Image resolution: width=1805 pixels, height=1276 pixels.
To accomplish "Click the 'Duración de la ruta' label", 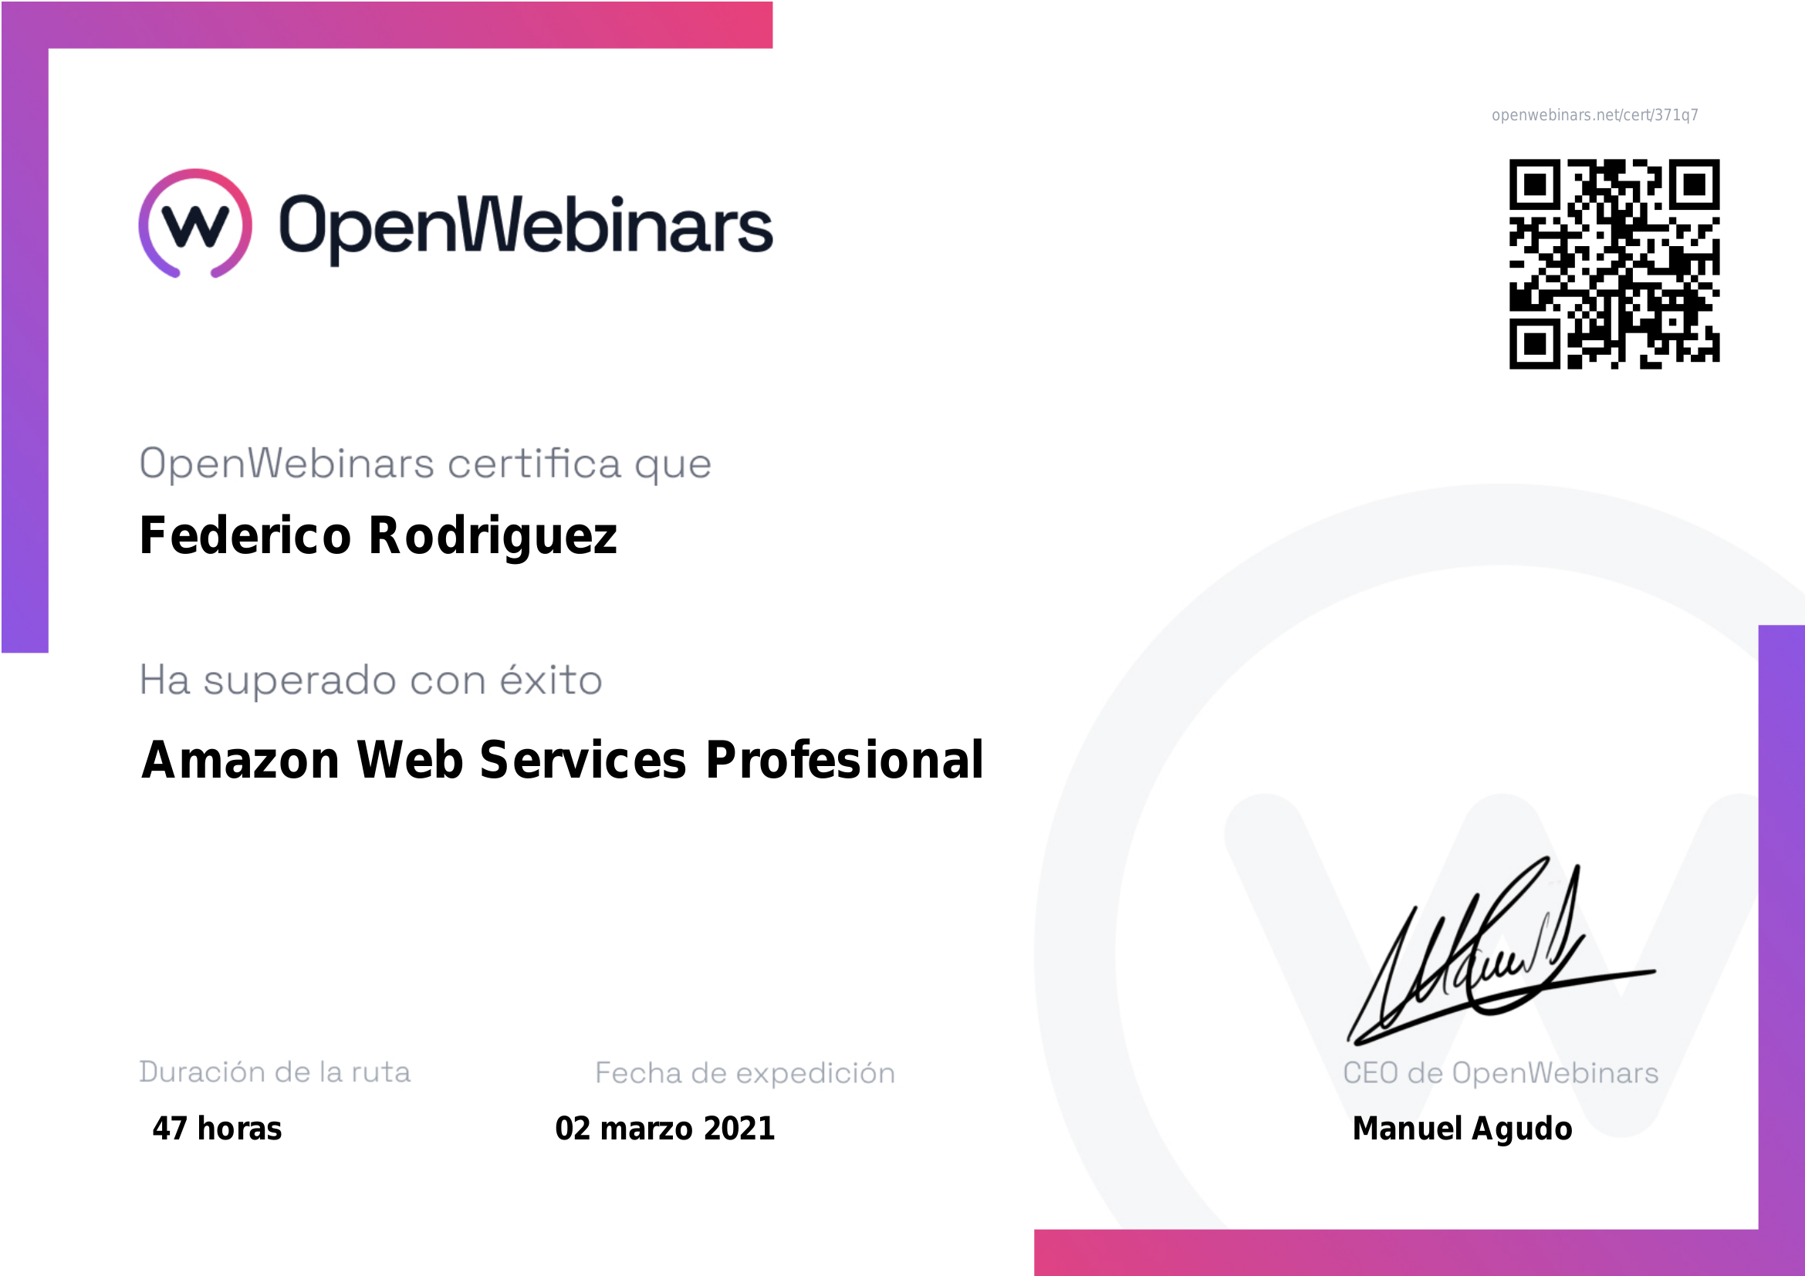I will point(275,1072).
